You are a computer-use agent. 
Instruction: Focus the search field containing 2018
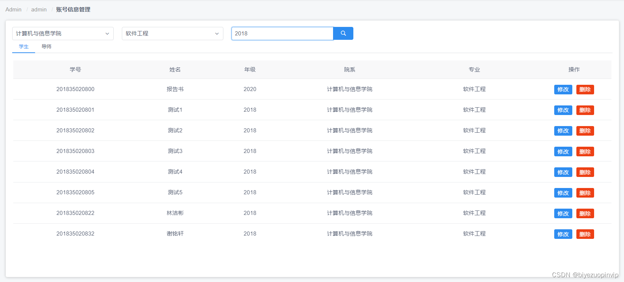282,34
